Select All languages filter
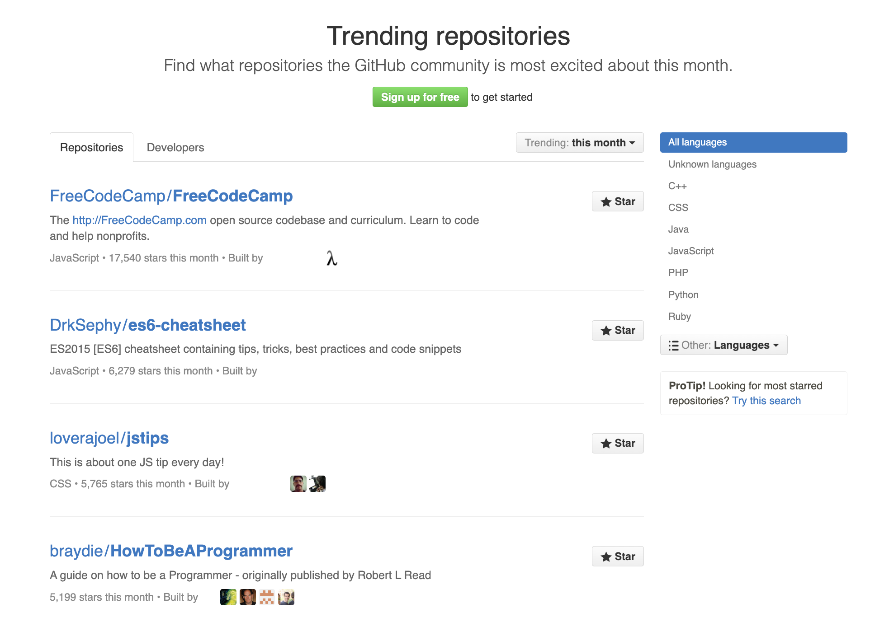Image resolution: width=889 pixels, height=626 pixels. pyautogui.click(x=753, y=142)
